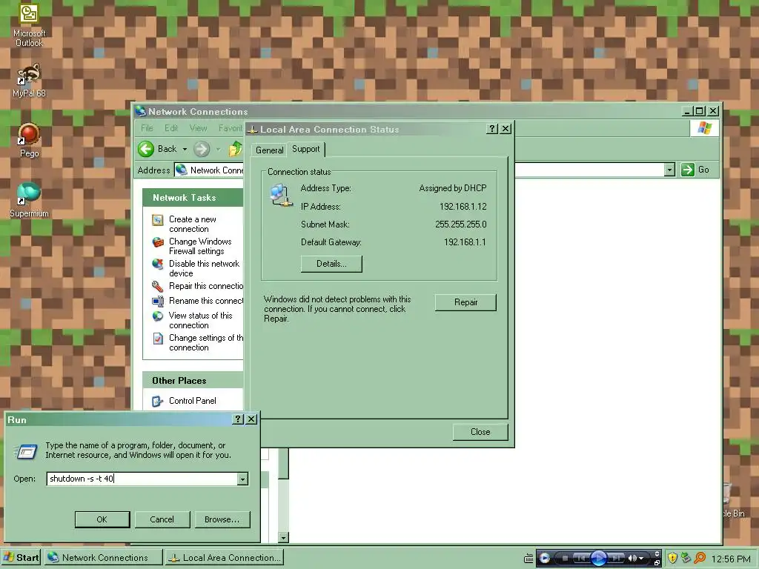Open the Favorites menu in Network Connections

(x=231, y=128)
